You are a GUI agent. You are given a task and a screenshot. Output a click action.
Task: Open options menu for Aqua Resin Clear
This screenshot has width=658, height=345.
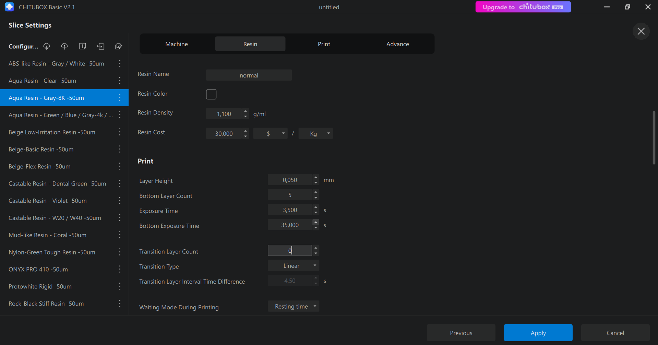click(x=120, y=81)
